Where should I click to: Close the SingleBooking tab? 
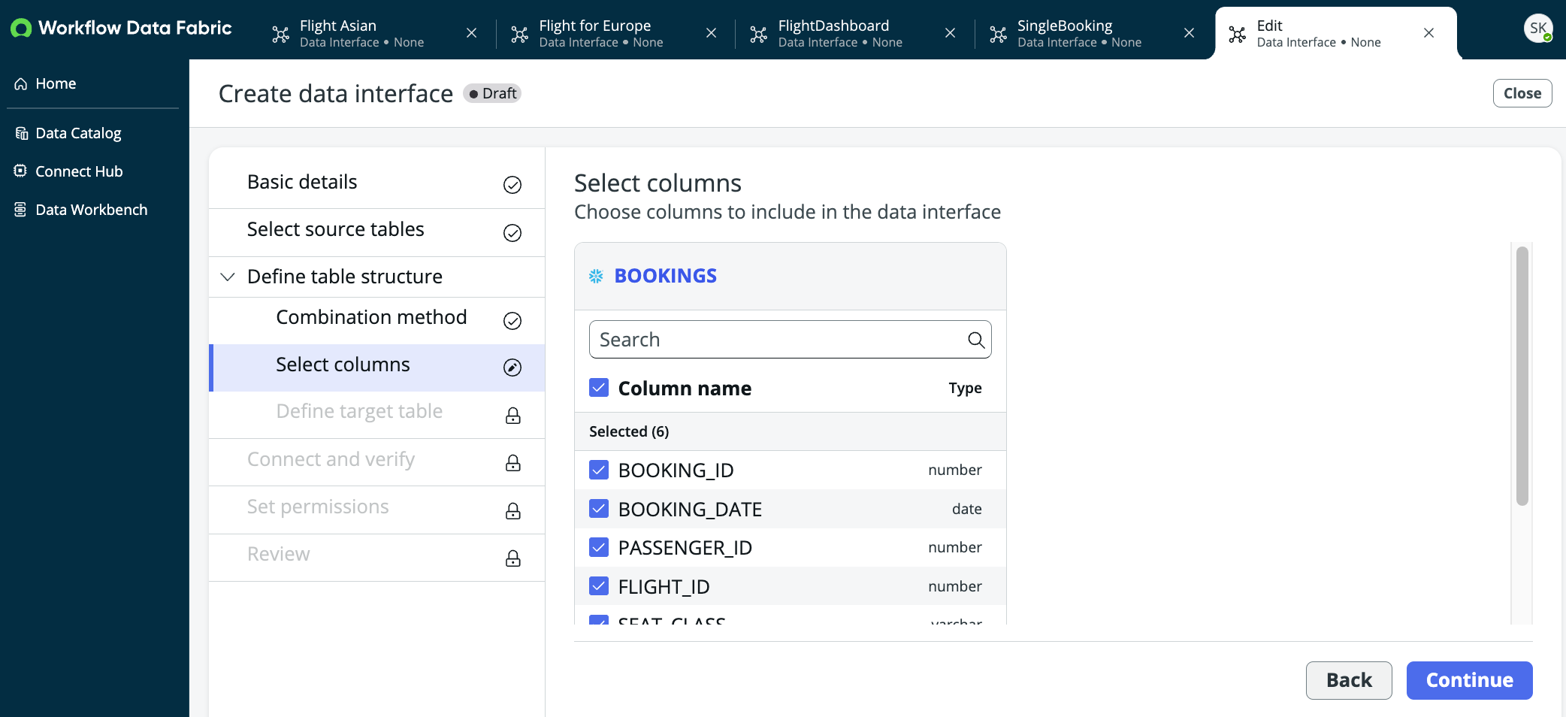click(x=1189, y=33)
